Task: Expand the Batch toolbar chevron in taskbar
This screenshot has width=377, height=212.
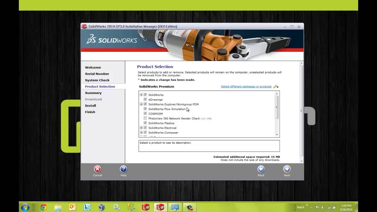Action: tap(307, 205)
